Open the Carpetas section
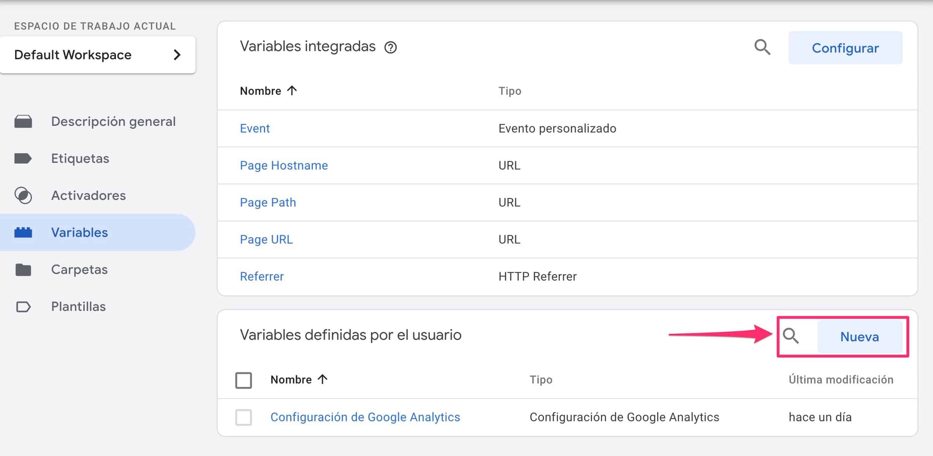The width and height of the screenshot is (933, 456). [79, 269]
